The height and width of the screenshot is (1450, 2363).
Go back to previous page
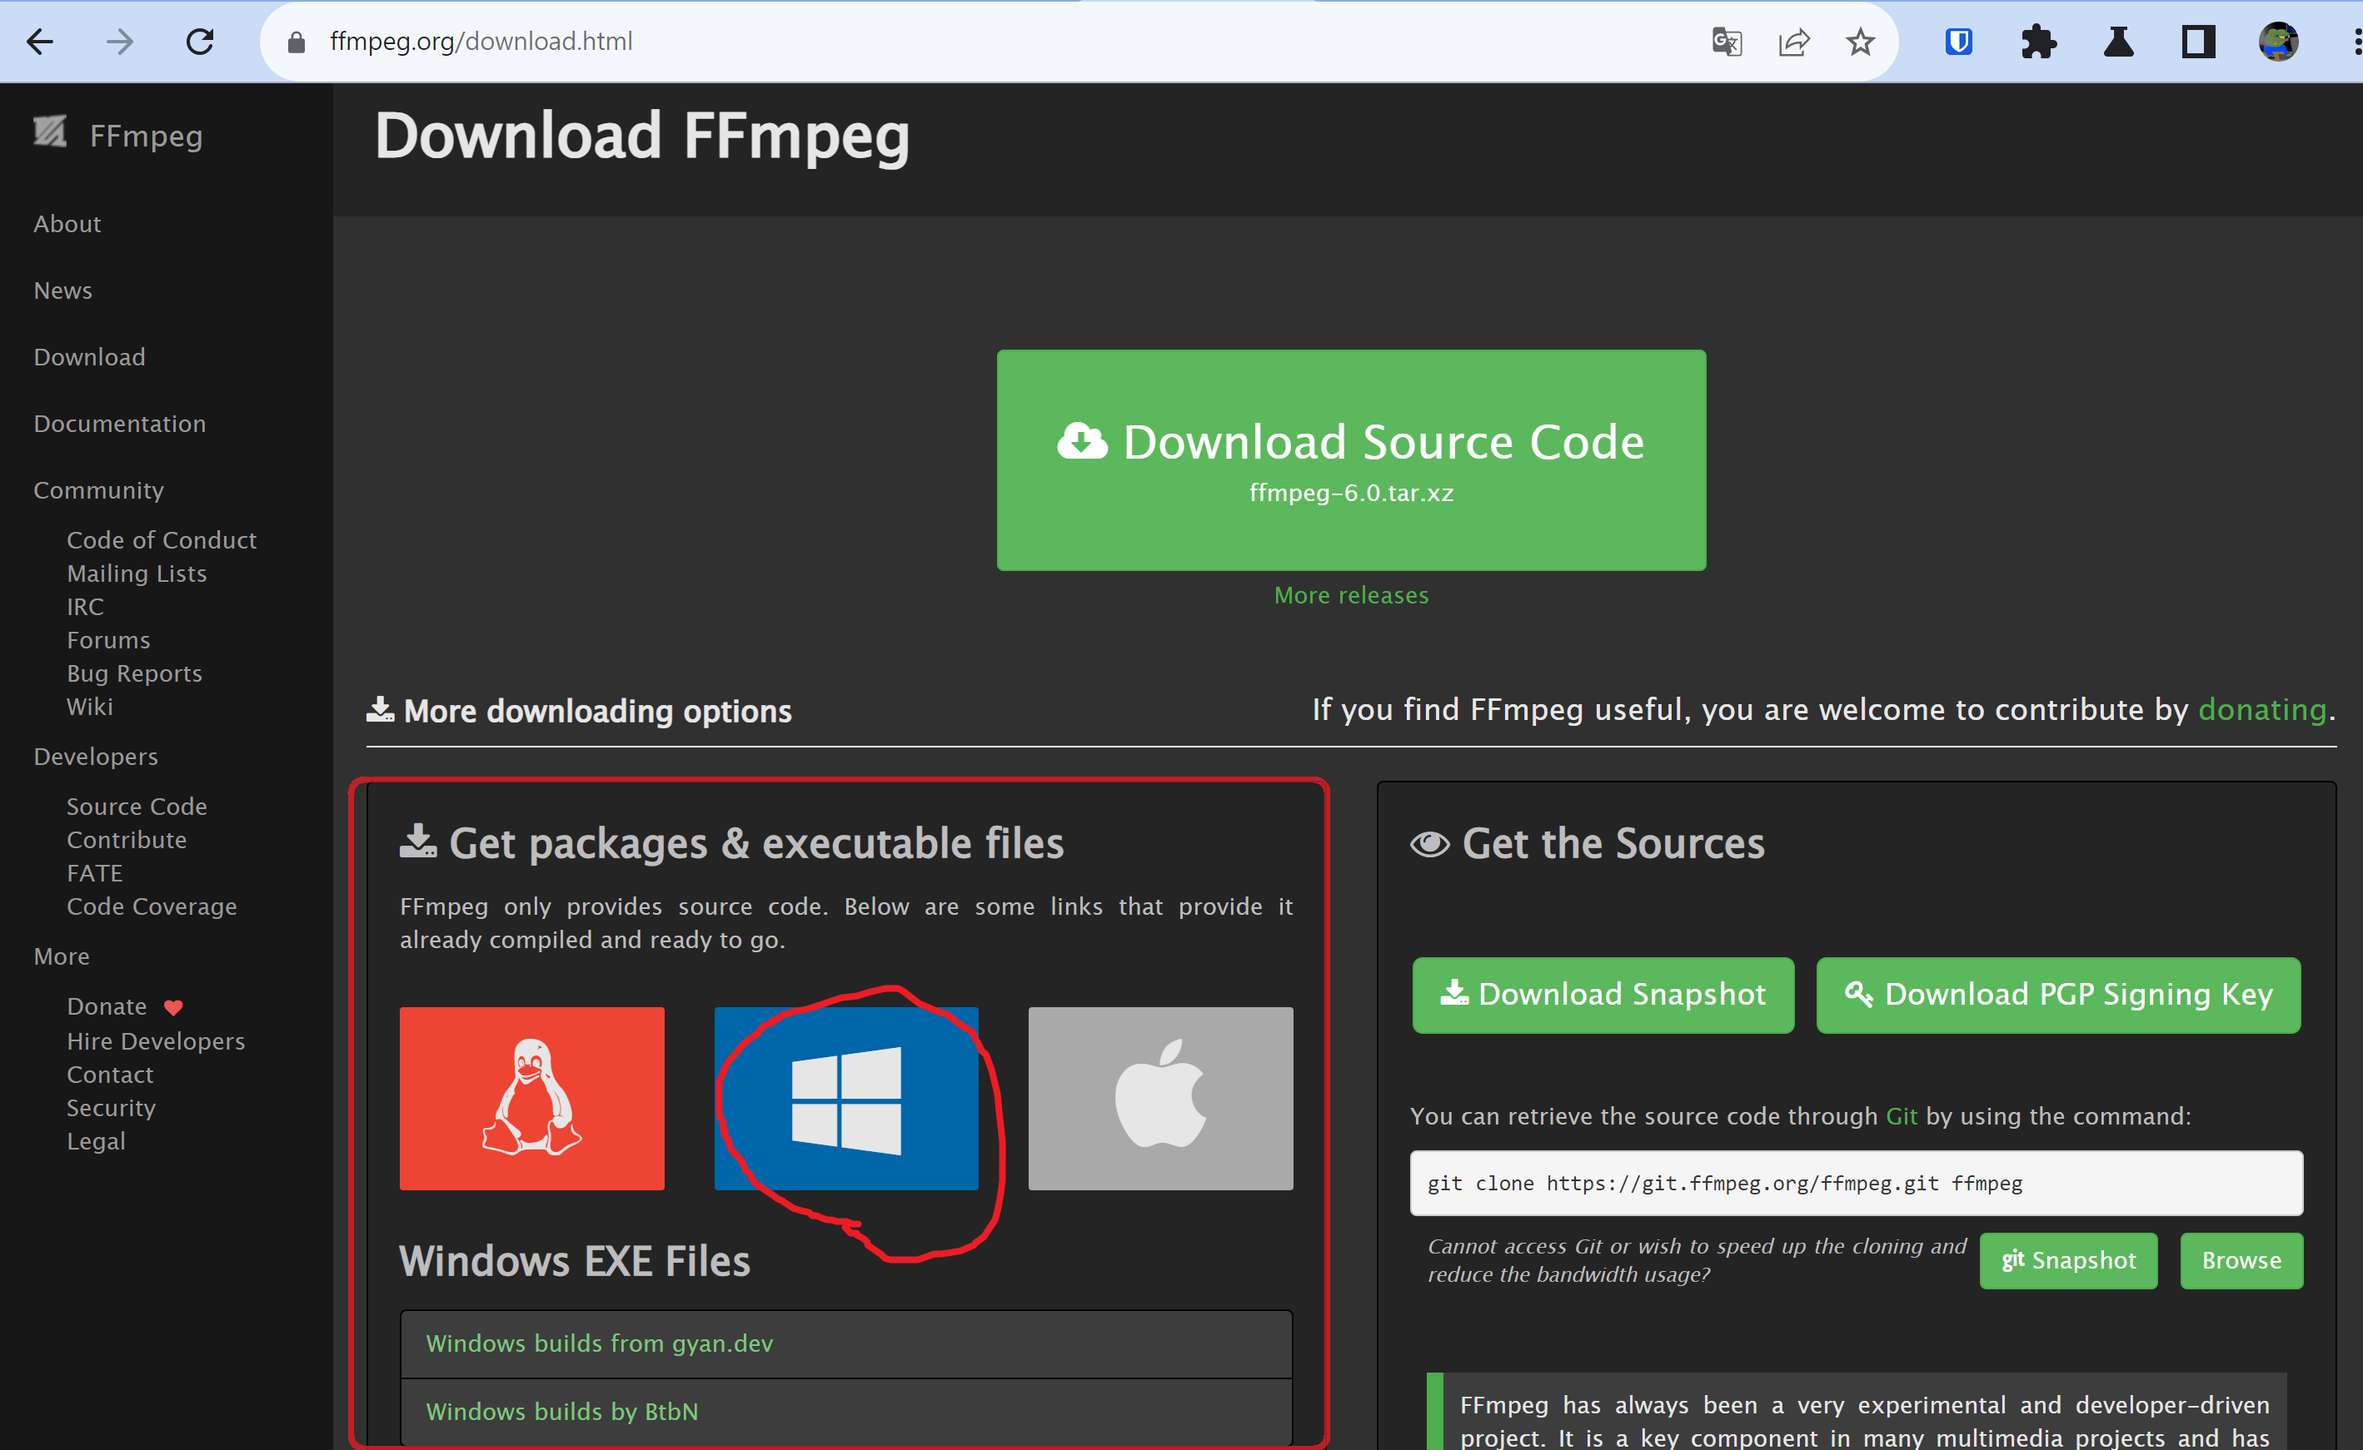[40, 42]
